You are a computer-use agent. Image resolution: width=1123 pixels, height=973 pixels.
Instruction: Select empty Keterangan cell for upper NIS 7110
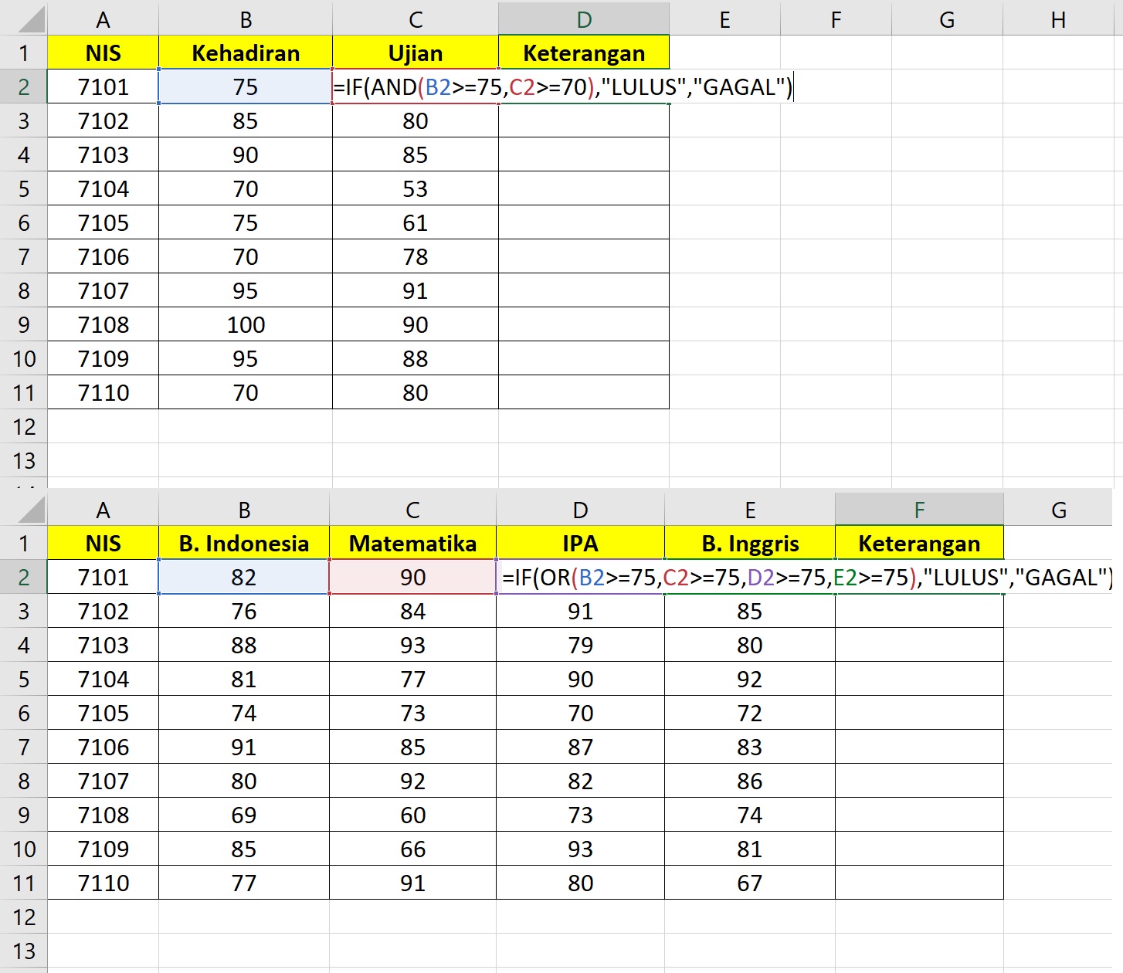click(584, 392)
